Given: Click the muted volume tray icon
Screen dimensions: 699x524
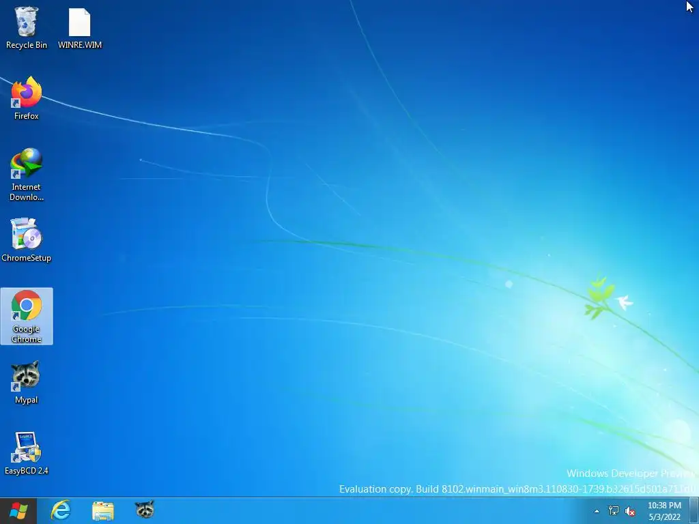Looking at the screenshot, I should 630,511.
